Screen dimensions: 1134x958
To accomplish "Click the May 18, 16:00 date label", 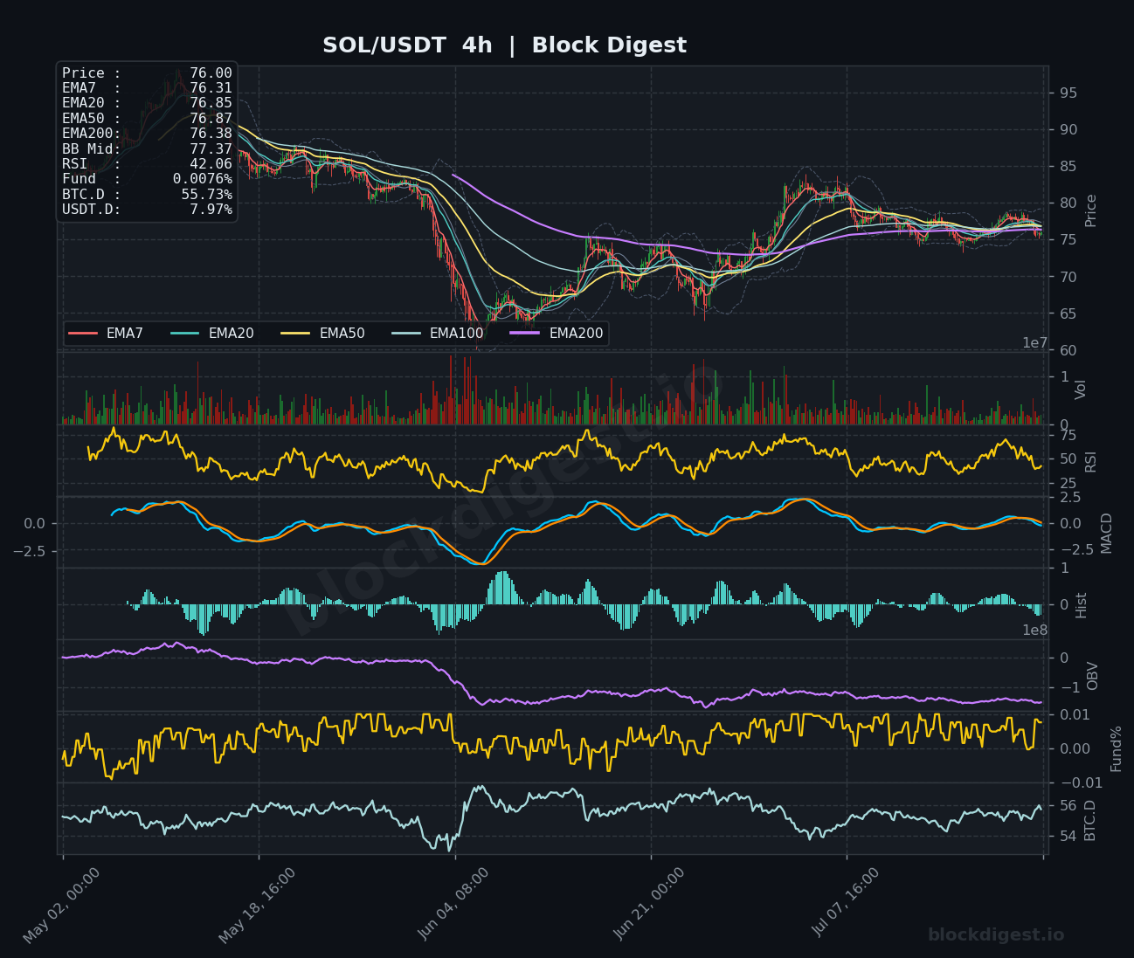I will point(257,906).
